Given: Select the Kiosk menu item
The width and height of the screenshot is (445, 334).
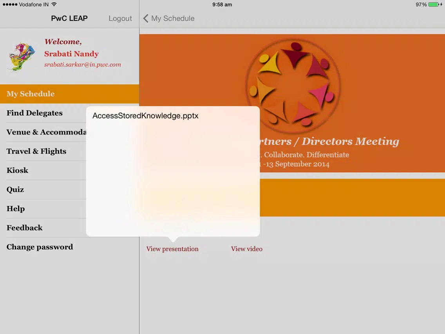Looking at the screenshot, I should click(x=43, y=171).
